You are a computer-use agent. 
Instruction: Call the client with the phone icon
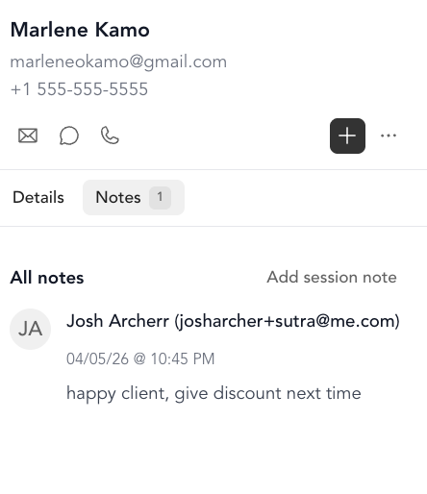[x=110, y=136]
